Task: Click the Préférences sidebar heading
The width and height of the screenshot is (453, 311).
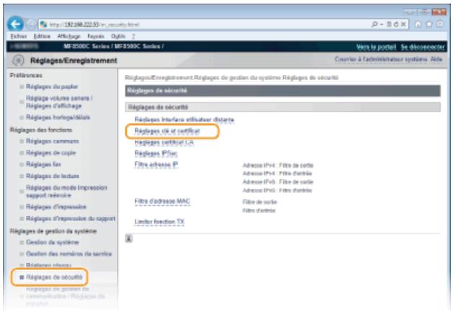Action: 26,75
